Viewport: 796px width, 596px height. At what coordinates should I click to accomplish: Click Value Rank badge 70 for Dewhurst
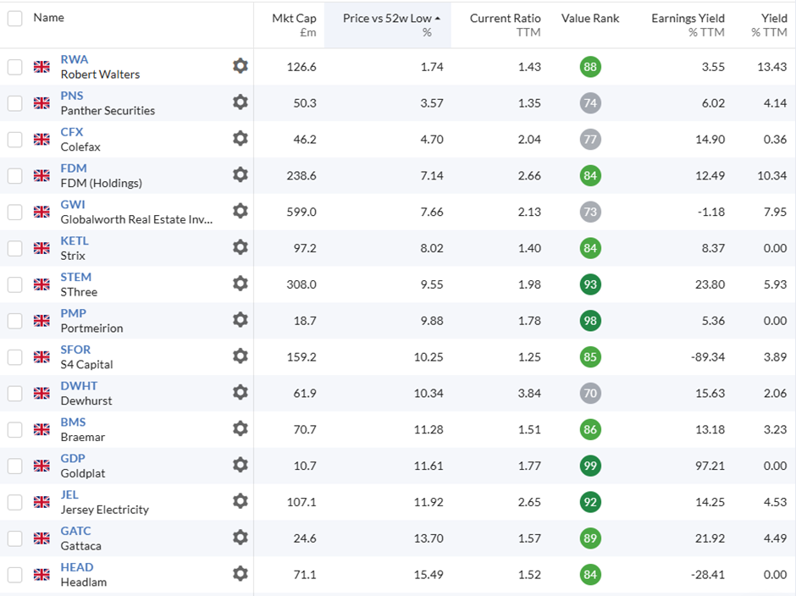click(590, 393)
